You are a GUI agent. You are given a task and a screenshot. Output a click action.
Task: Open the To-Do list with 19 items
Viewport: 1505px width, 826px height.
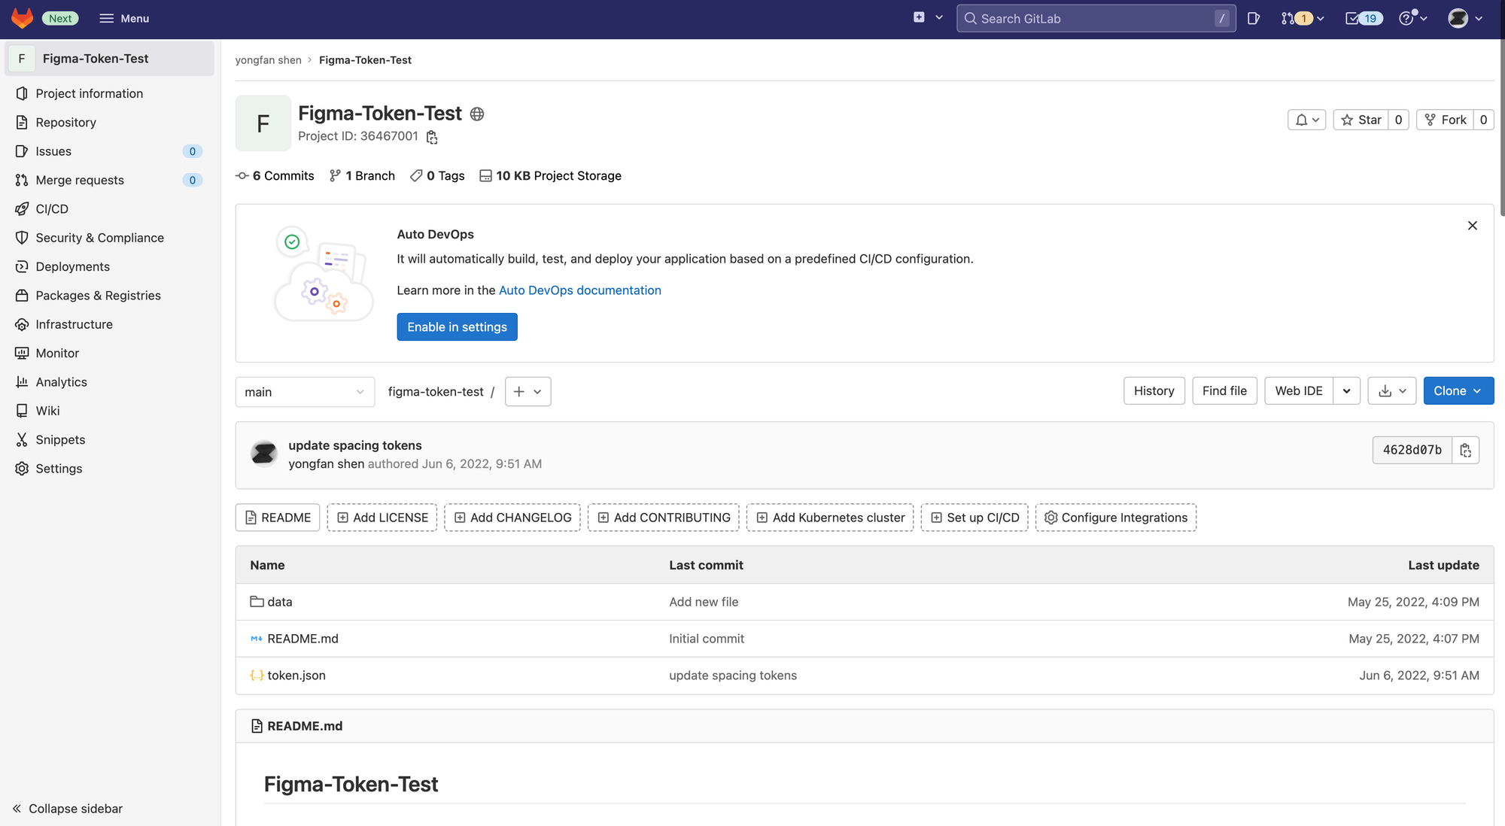1364,18
